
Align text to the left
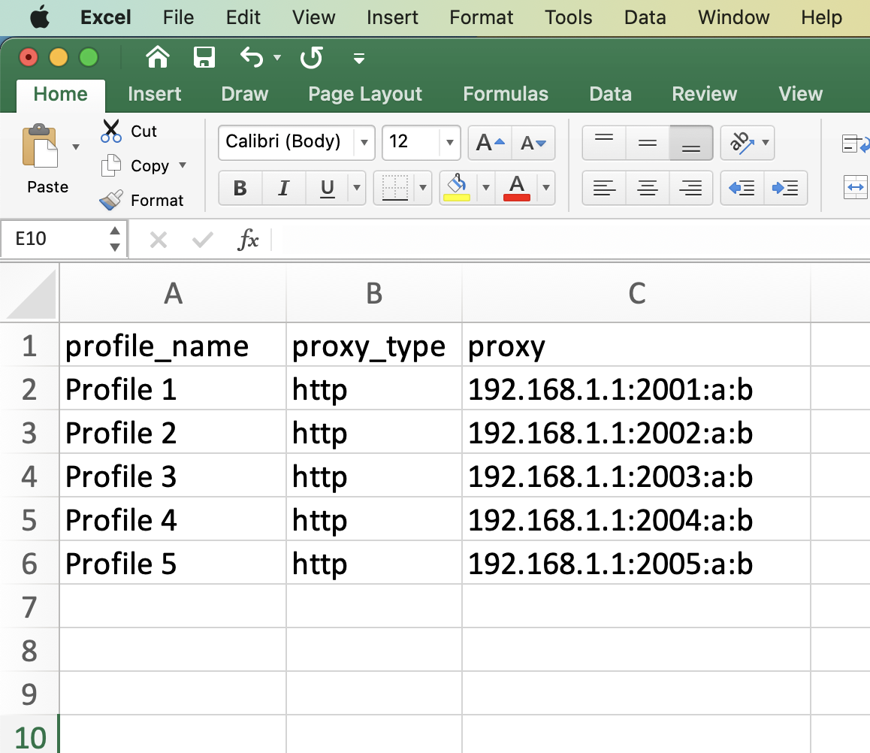[604, 188]
